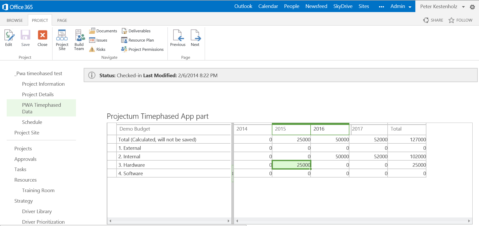Select the 2015 column header

(x=291, y=129)
